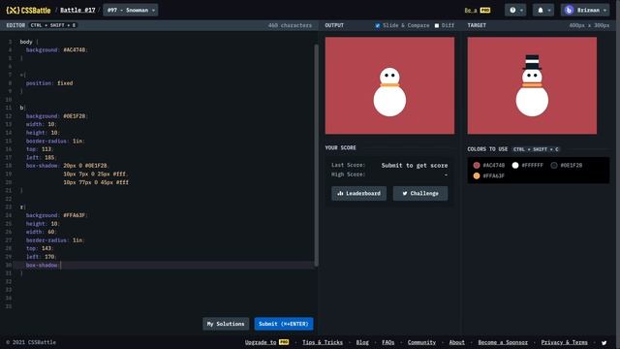
Task: Open My Solutions
Action: (x=226, y=324)
